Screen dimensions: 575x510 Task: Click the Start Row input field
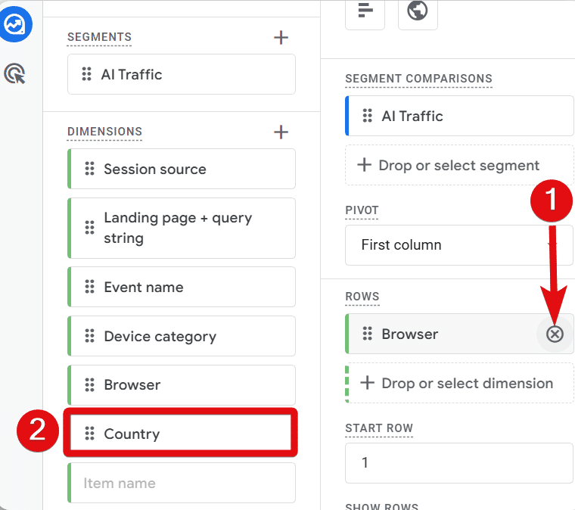[459, 463]
